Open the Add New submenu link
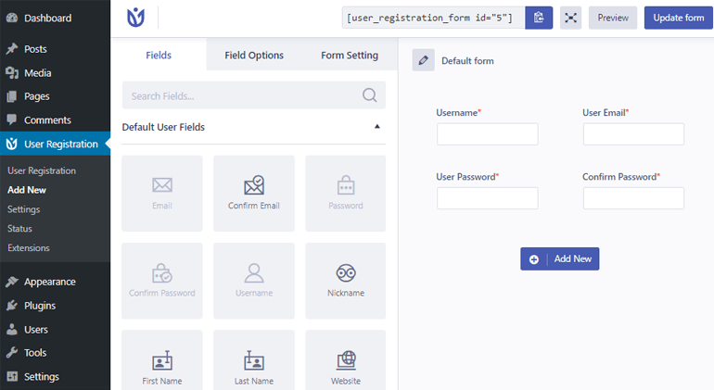Viewport: 714px width, 390px height. (x=26, y=190)
